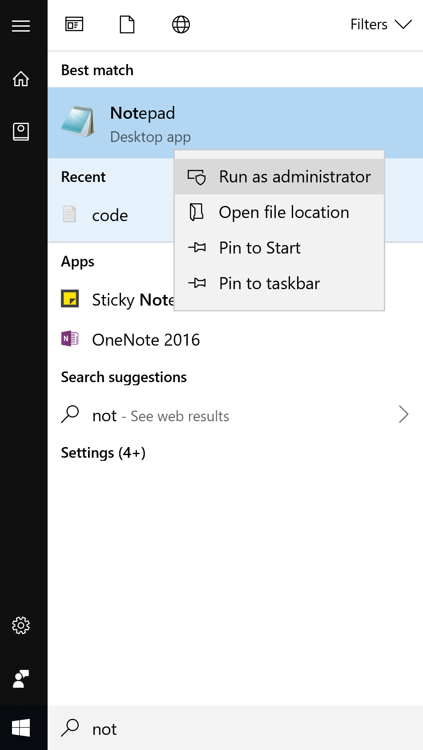Click the pin icon beside Pin to Start
Viewport: 423px width, 750px height.
point(197,247)
